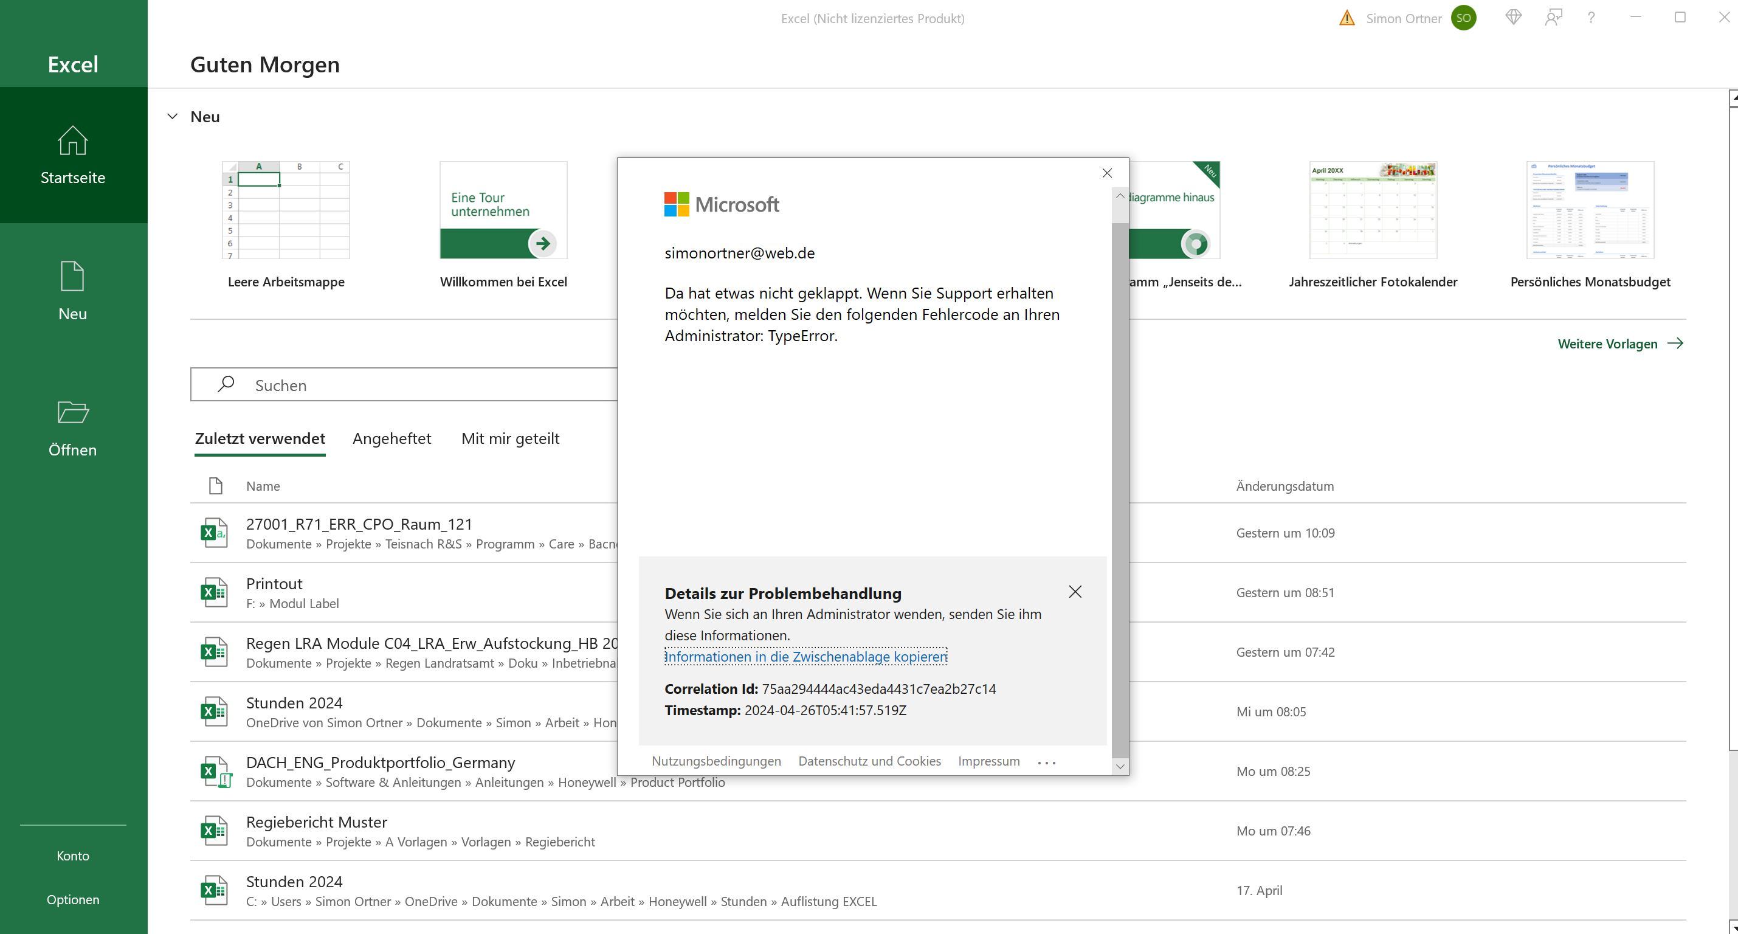1738x934 pixels.
Task: Expand the three dots footer menu
Action: pyautogui.click(x=1046, y=762)
